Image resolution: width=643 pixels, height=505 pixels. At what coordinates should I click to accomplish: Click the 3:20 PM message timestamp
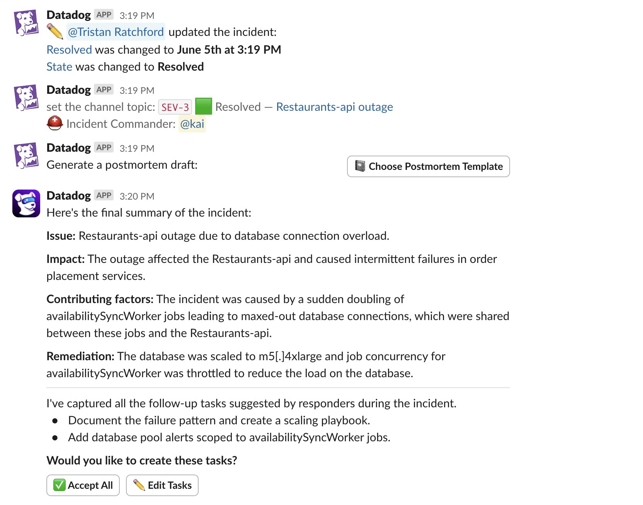(137, 196)
